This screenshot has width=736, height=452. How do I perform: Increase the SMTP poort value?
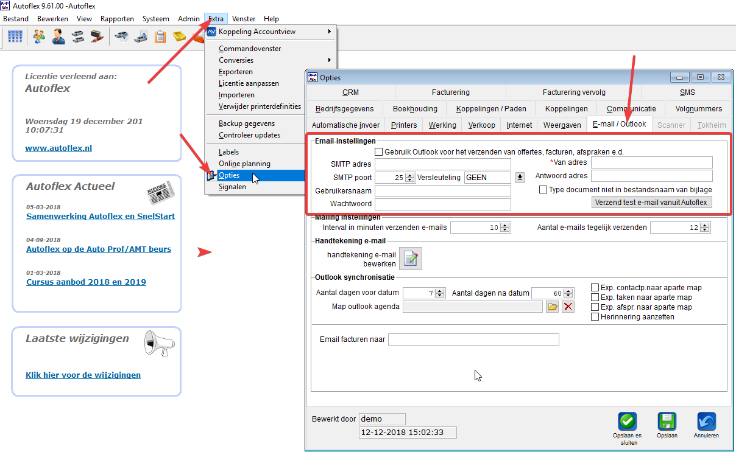(x=410, y=175)
